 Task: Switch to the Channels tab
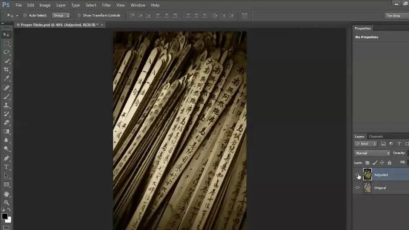pyautogui.click(x=376, y=136)
